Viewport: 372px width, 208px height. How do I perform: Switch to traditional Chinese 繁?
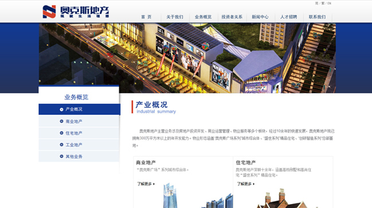pyautogui.click(x=323, y=3)
